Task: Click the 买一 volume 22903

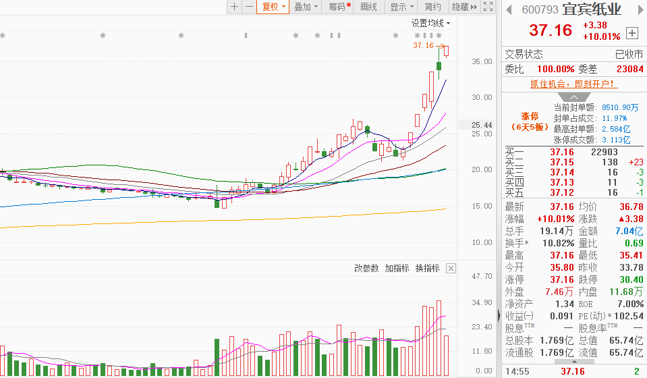Action: [x=604, y=153]
